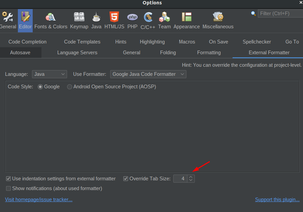Open the Use Formatter dropdown
The height and width of the screenshot is (212, 303).
point(148,74)
